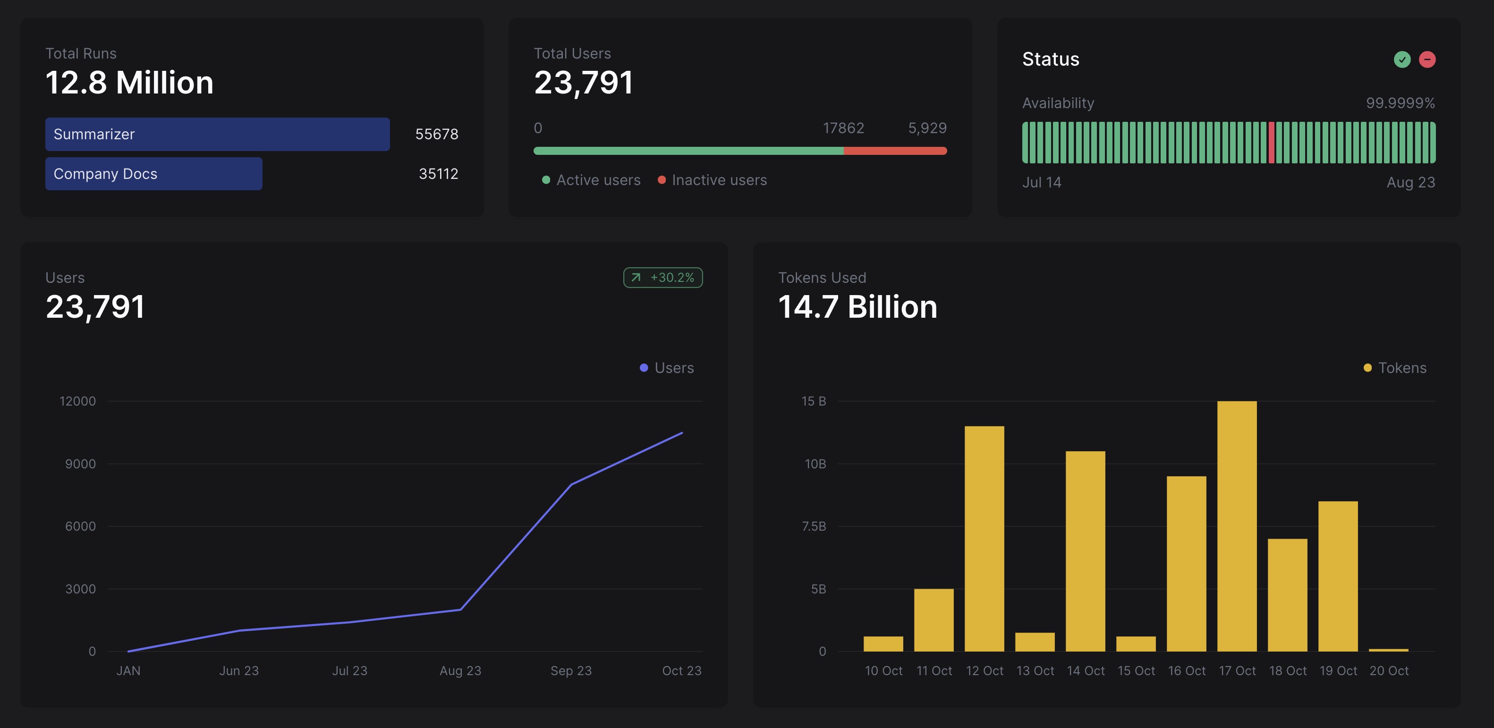Toggle the Inactive users legend dot
This screenshot has height=728, width=1494.
661,180
